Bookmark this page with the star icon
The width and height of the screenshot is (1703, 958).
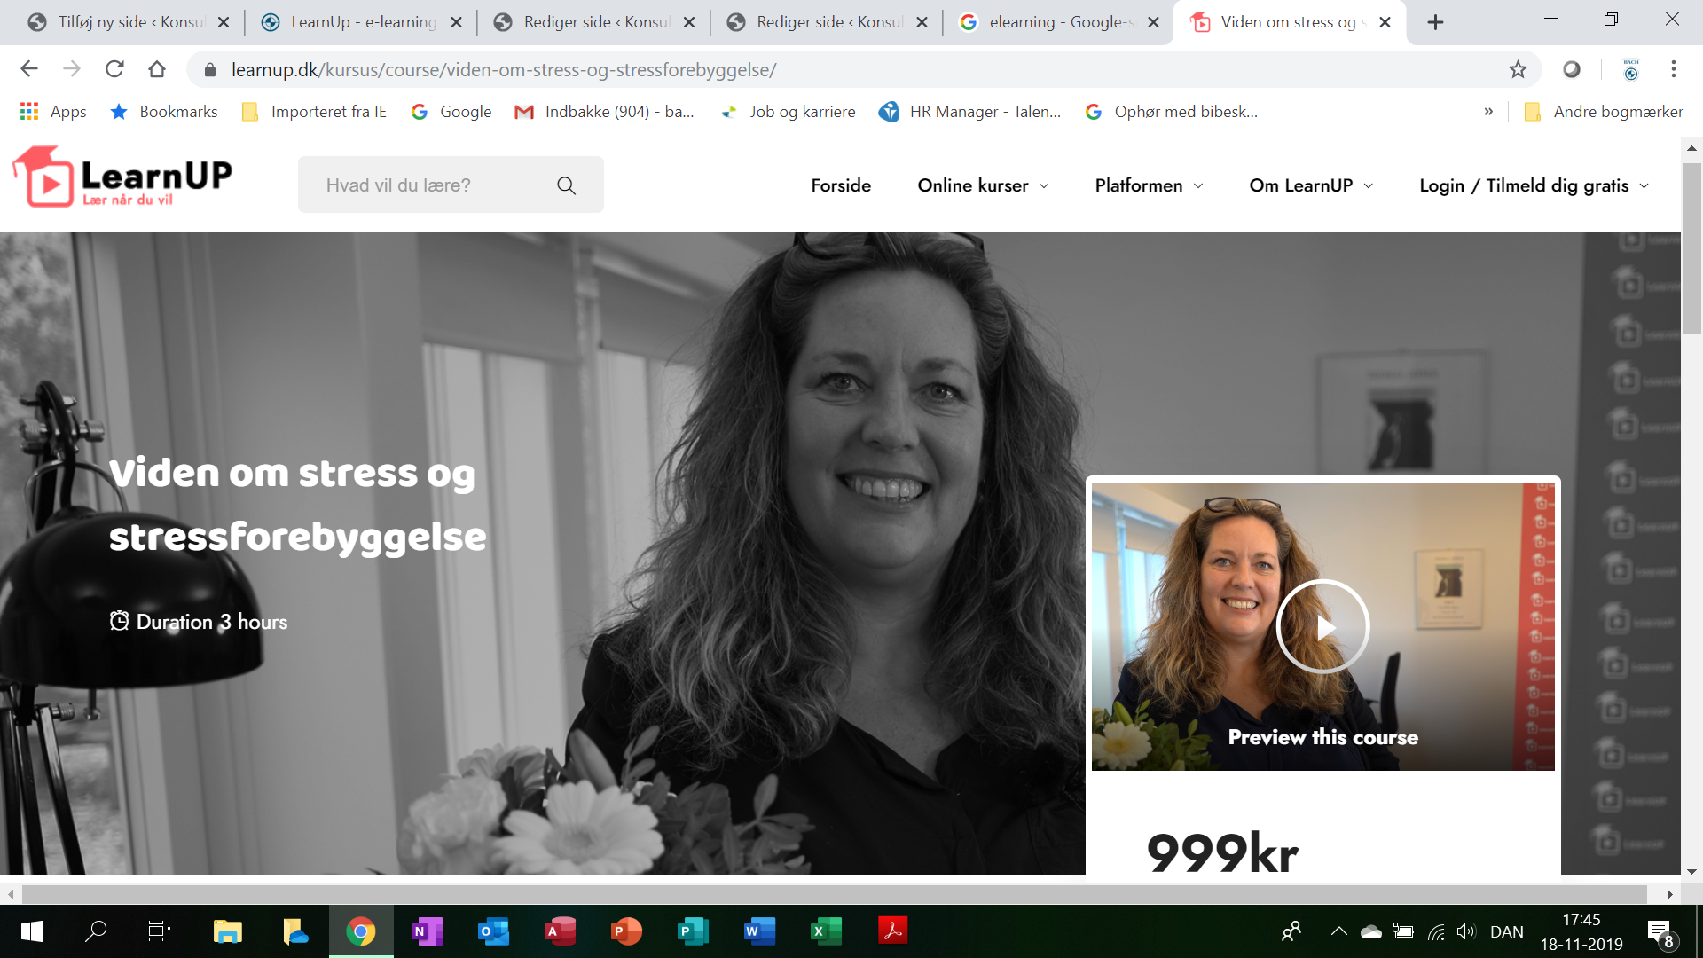click(x=1518, y=69)
